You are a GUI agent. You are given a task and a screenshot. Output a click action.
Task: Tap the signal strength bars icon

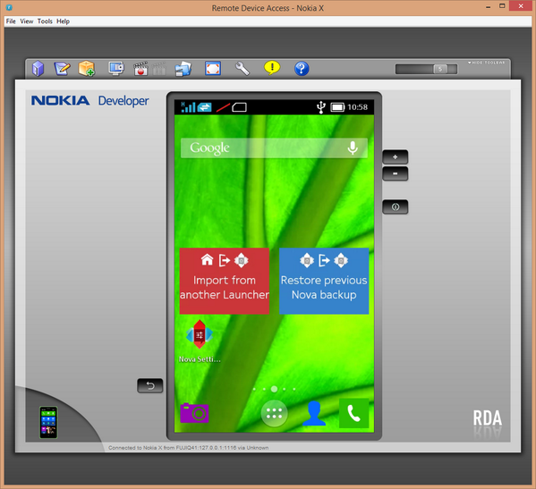[x=188, y=107]
